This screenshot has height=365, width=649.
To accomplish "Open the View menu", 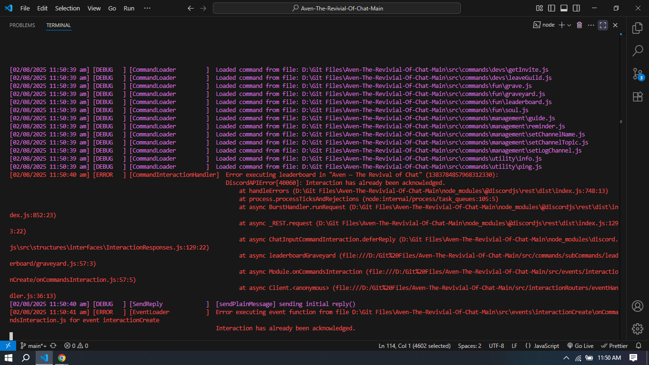I will (94, 8).
